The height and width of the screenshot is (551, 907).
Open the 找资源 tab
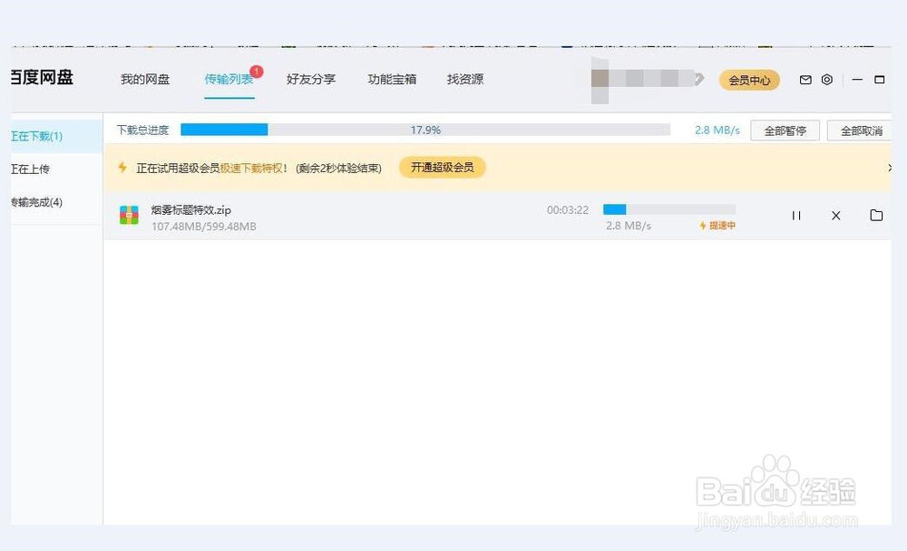463,80
